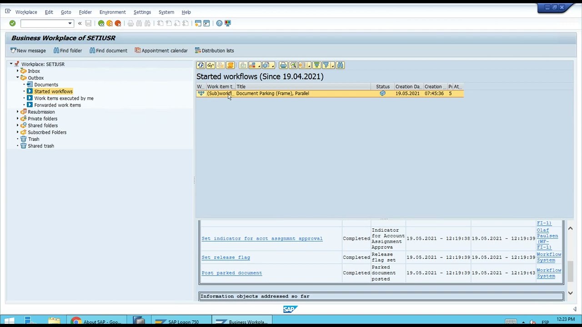Select 'Work items executed by me'
This screenshot has height=327, width=582.
tap(64, 98)
